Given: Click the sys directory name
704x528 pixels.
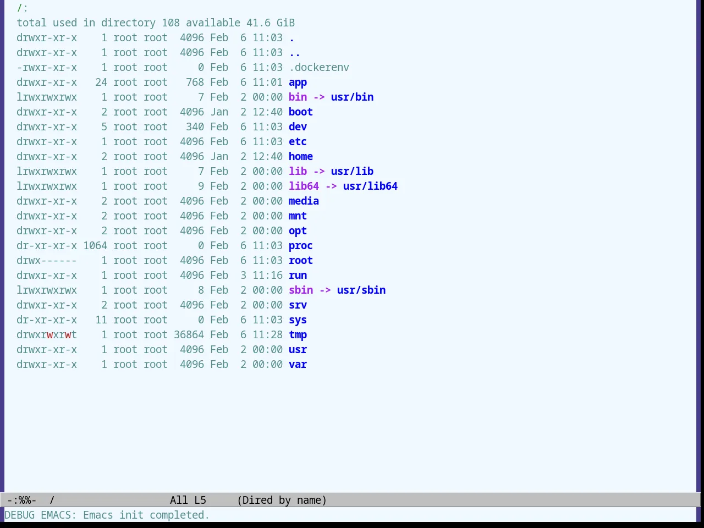Looking at the screenshot, I should 298,320.
